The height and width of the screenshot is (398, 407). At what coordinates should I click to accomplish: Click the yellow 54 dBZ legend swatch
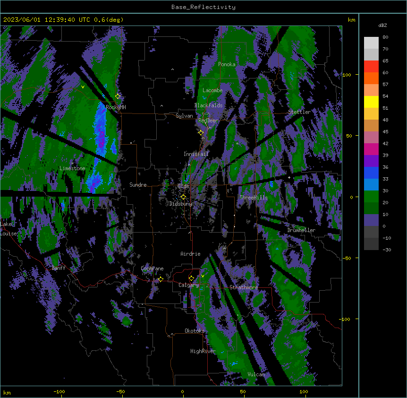[x=371, y=102]
